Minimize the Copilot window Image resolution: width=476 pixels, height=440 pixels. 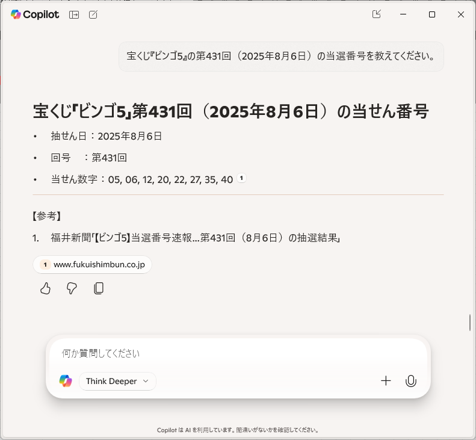[403, 14]
